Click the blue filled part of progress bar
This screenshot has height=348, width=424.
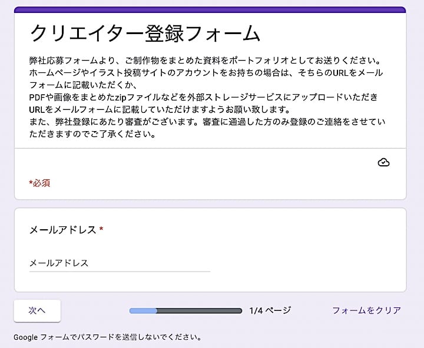point(143,310)
